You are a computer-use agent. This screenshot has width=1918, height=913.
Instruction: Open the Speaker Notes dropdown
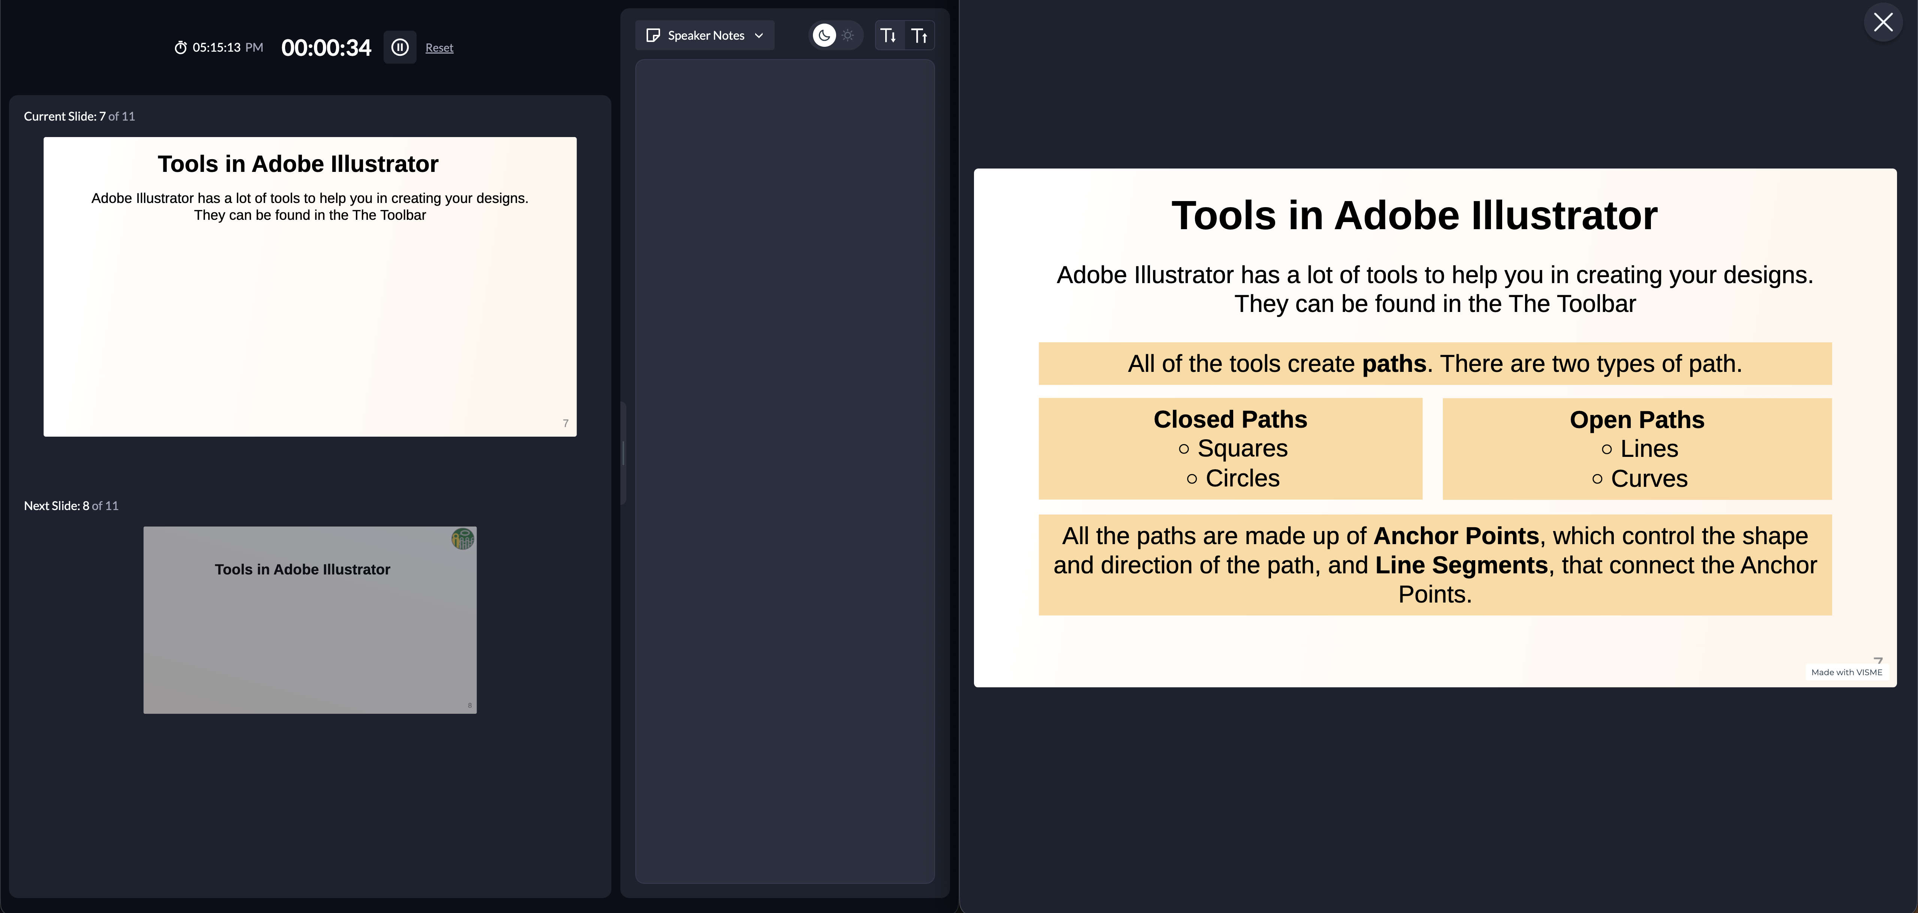[x=704, y=35]
